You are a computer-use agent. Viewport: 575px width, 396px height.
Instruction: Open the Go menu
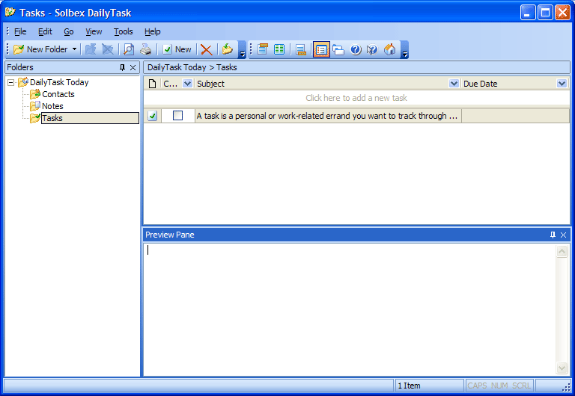click(69, 31)
